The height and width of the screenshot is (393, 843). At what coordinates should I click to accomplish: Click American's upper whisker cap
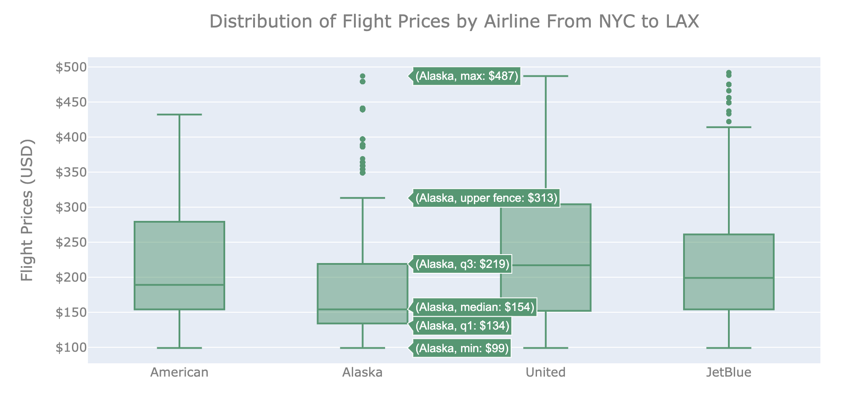tap(179, 114)
